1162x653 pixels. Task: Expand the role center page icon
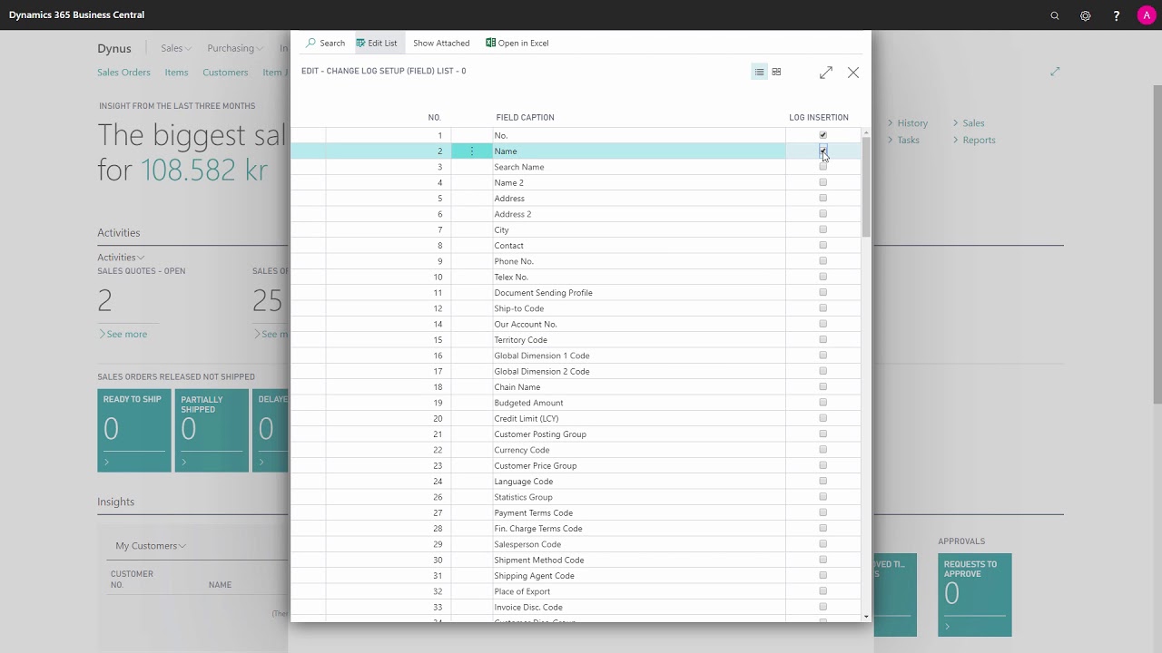click(x=1055, y=72)
